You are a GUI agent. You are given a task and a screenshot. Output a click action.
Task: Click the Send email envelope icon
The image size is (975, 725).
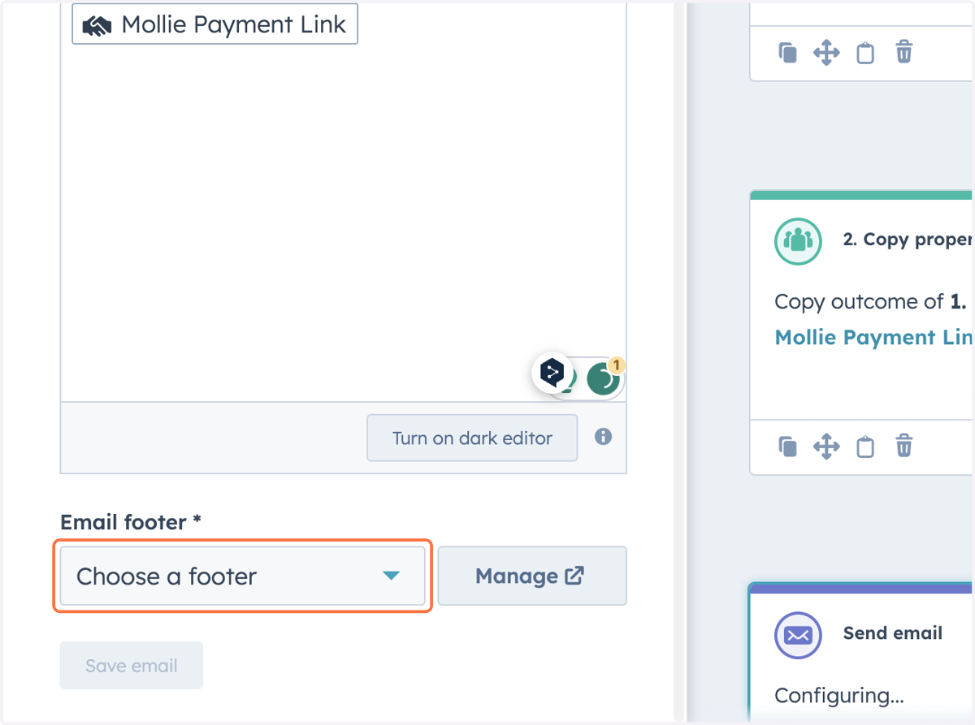tap(798, 635)
